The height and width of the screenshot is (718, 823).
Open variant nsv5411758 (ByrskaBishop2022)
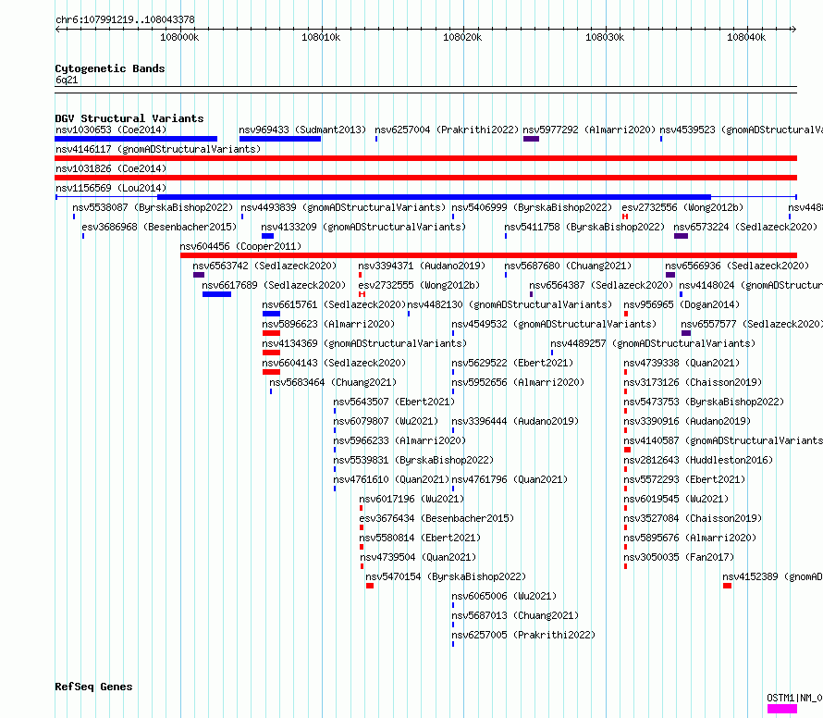[x=584, y=227]
